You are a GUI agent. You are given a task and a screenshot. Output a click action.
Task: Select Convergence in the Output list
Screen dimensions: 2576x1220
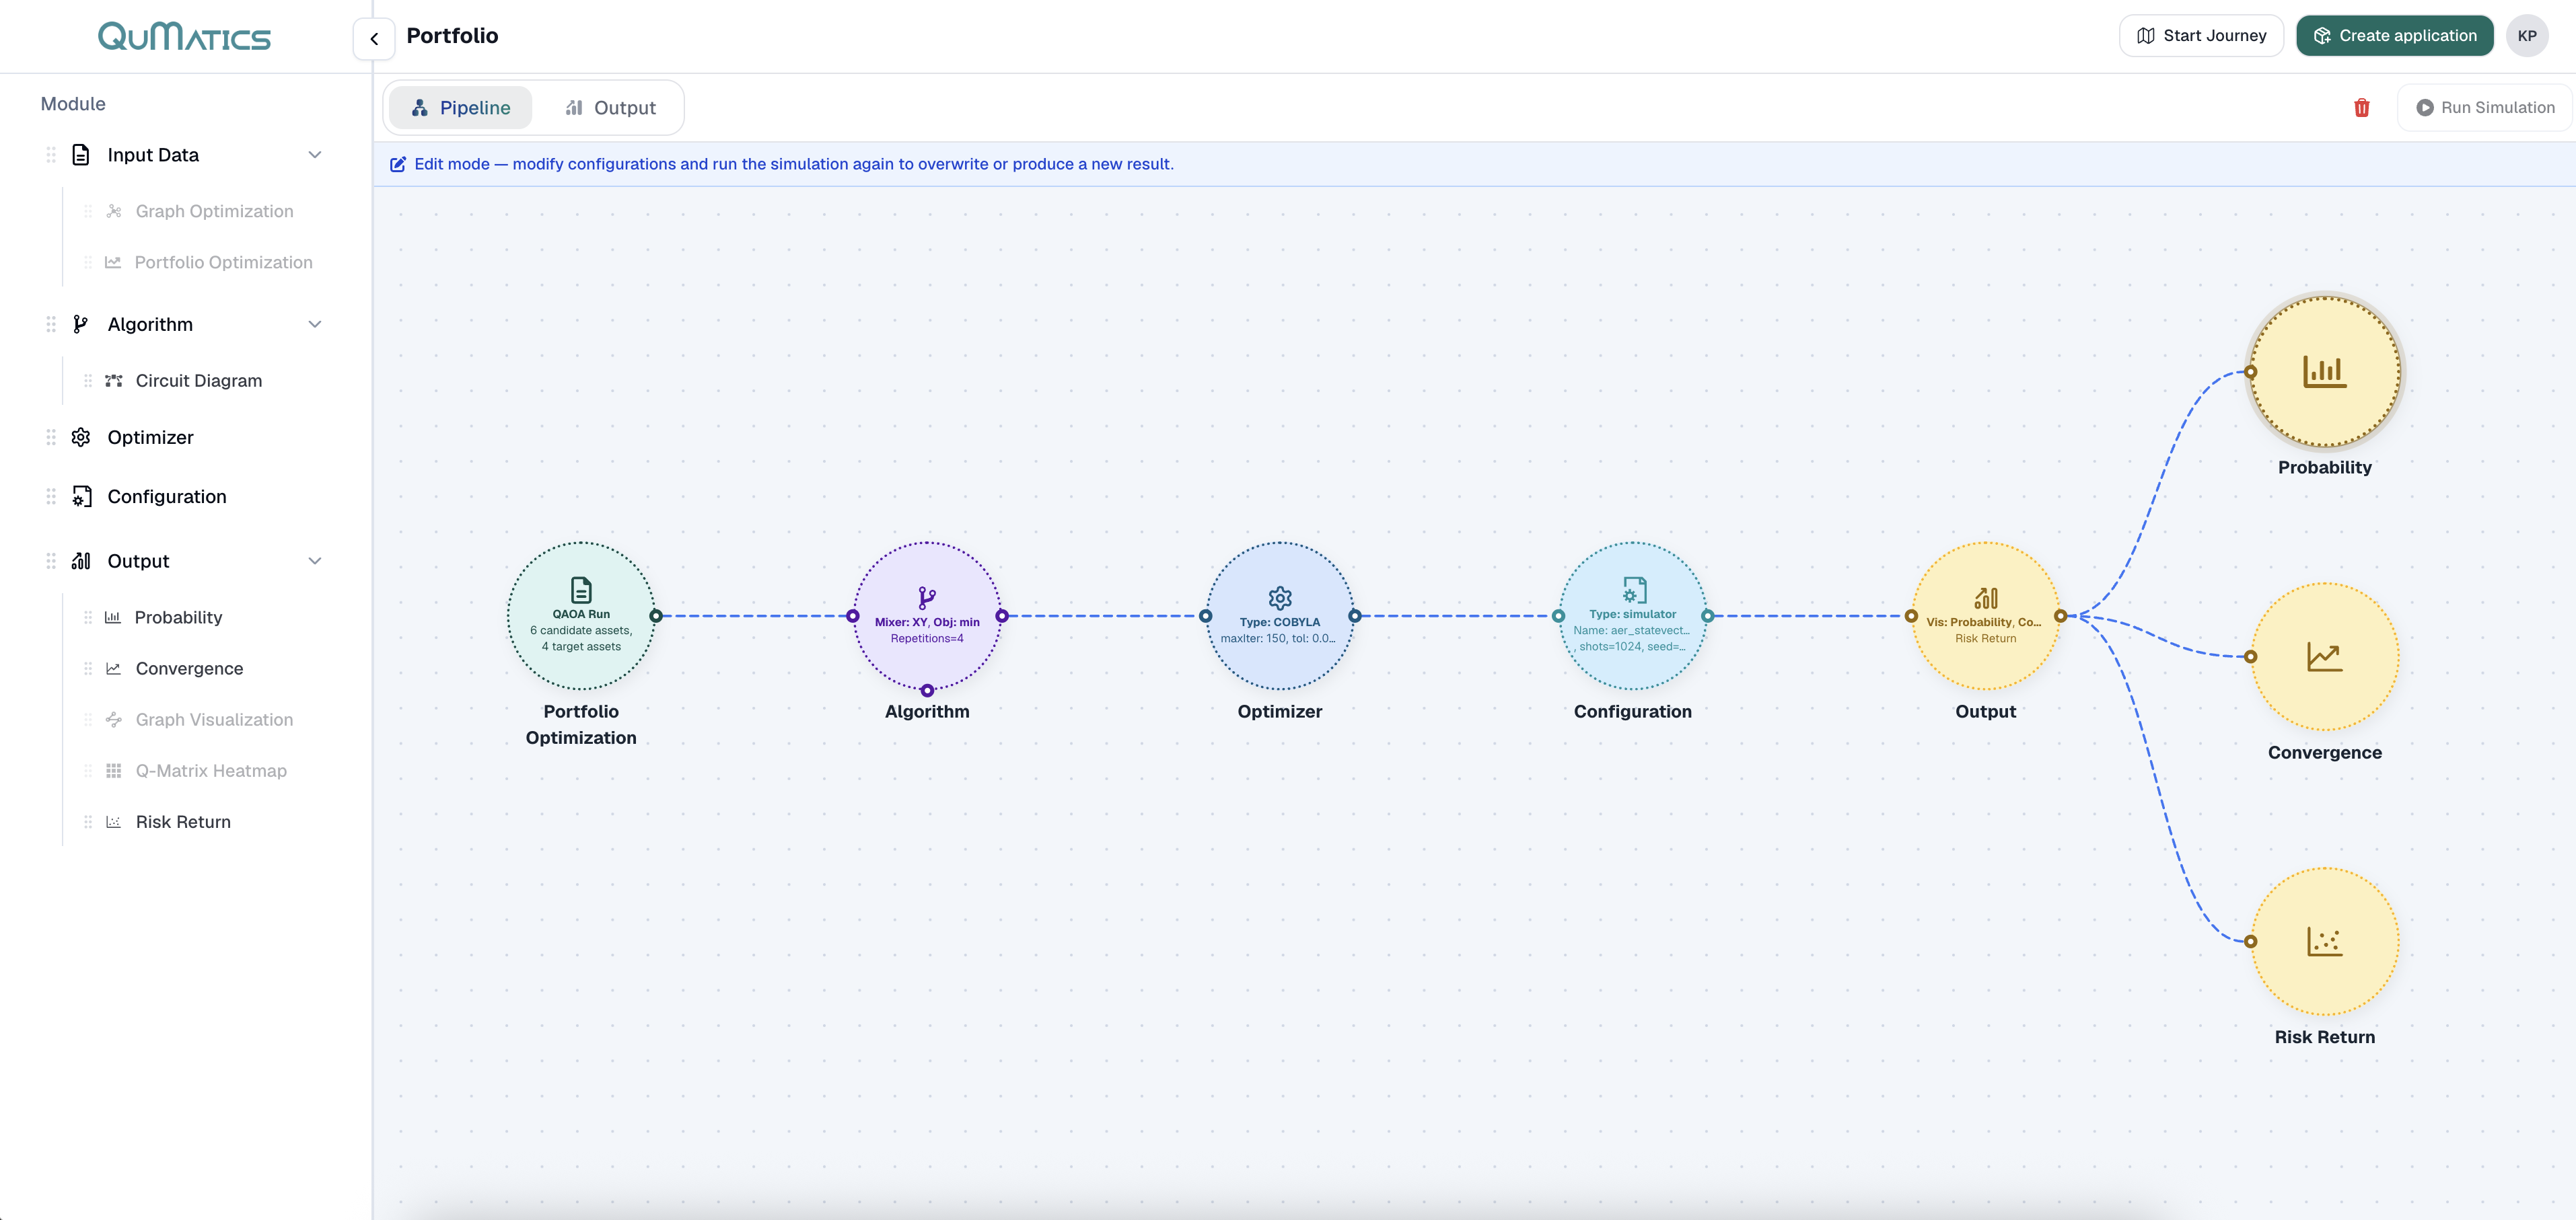click(189, 669)
